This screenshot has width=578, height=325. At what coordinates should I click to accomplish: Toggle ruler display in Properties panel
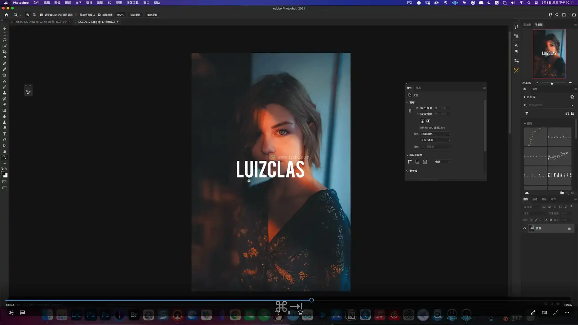410,162
